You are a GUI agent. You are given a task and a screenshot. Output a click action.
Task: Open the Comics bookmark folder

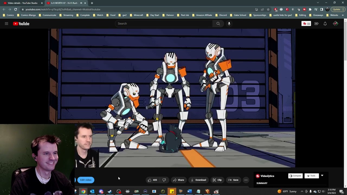click(x=8, y=15)
